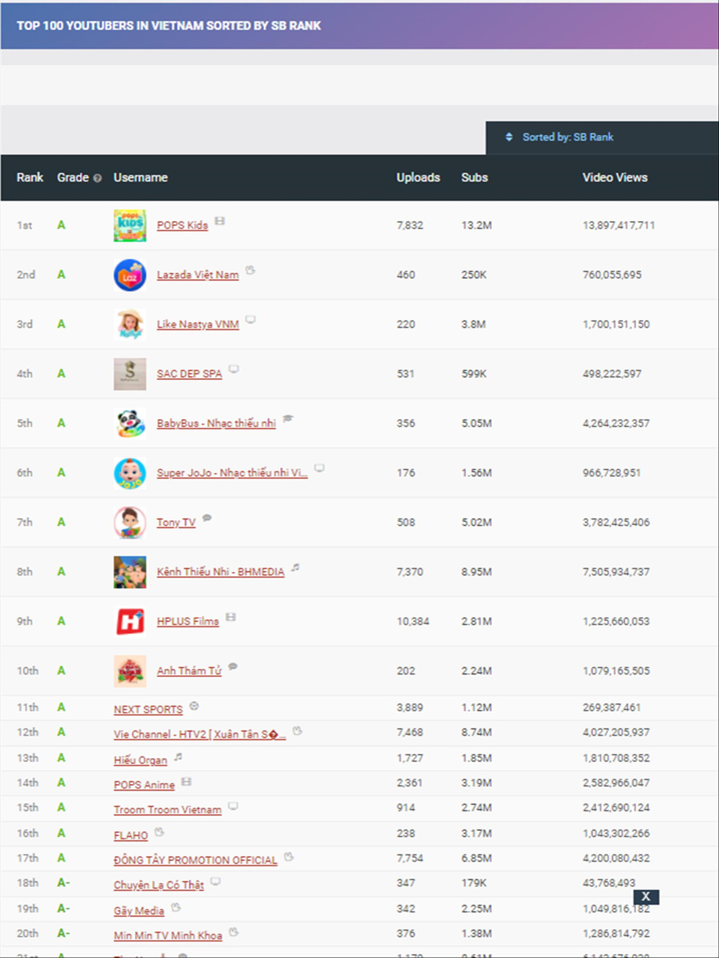Click the category icon next to Lazada Việt Nam
The height and width of the screenshot is (958, 719).
point(250,270)
